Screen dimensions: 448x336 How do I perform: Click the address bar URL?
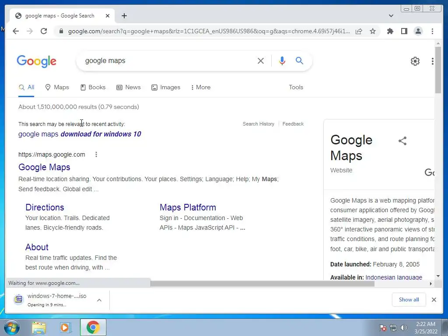pos(209,31)
